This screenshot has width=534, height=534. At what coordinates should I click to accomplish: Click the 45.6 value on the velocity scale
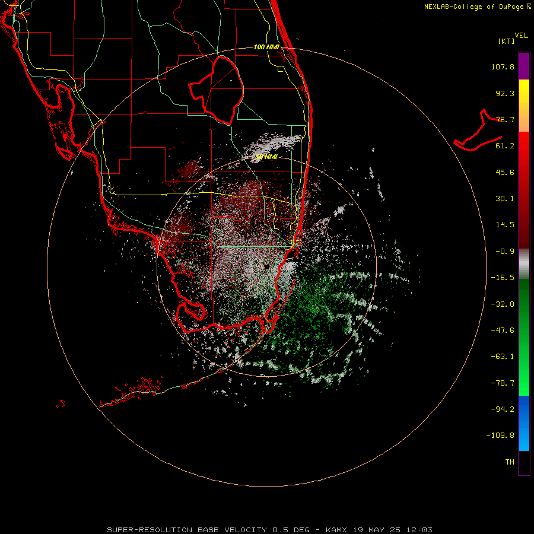tap(505, 172)
